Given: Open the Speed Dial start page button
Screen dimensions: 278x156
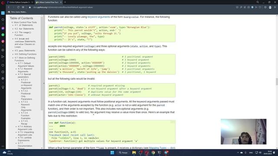Looking at the screenshot, I should pos(23,7).
